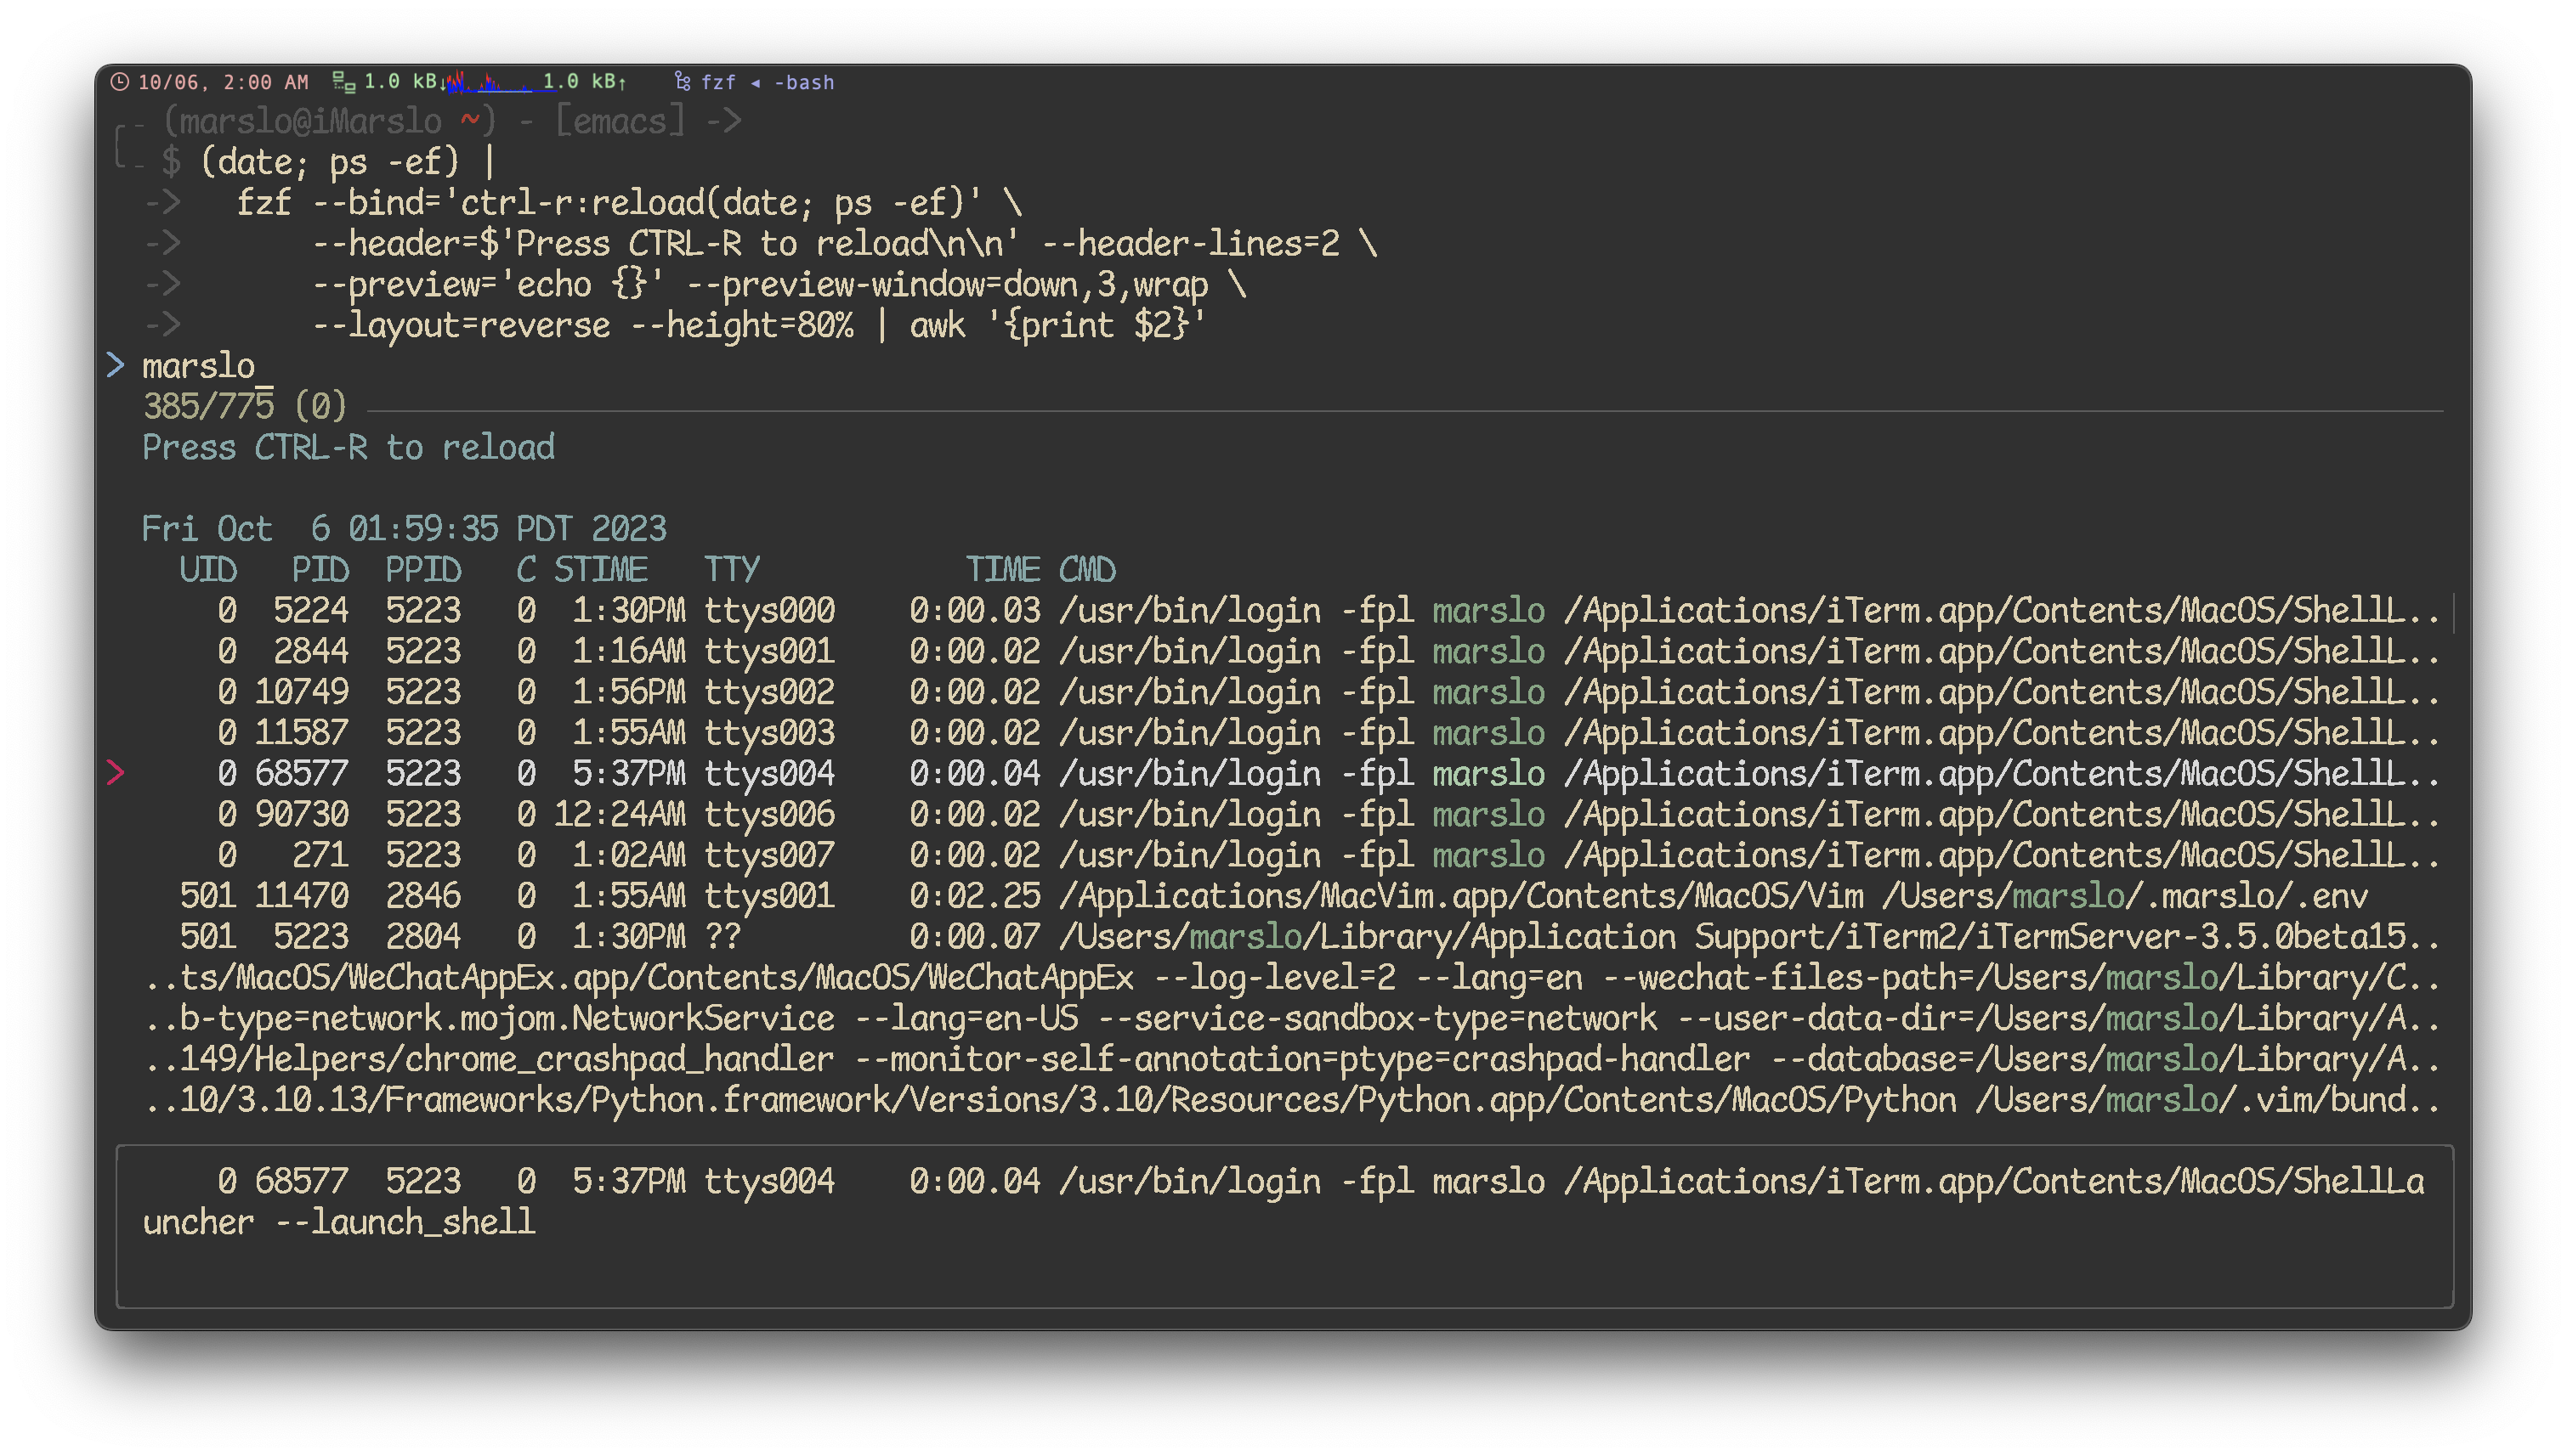Click the preview window showing 'uncher --launch_shell'
This screenshot has width=2567, height=1456.
point(1284,1227)
